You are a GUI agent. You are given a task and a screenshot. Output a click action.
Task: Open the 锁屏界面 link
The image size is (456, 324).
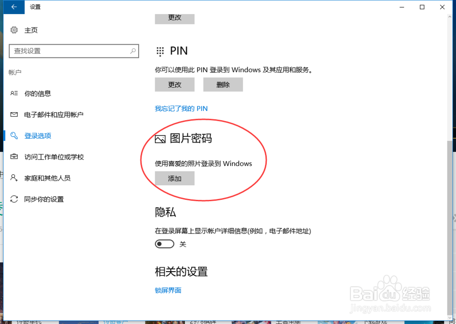pyautogui.click(x=168, y=290)
